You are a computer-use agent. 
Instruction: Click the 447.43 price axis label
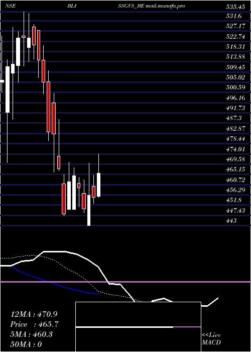(x=235, y=211)
